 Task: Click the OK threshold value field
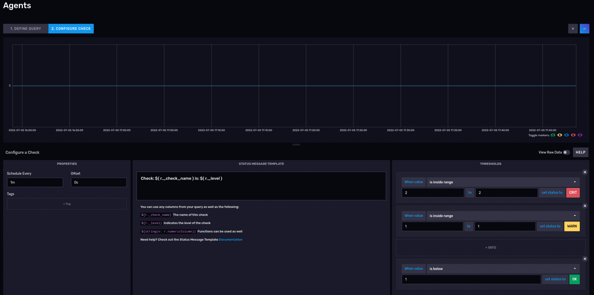[471, 279]
